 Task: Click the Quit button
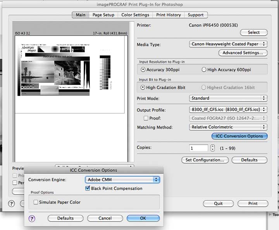coord(218,204)
